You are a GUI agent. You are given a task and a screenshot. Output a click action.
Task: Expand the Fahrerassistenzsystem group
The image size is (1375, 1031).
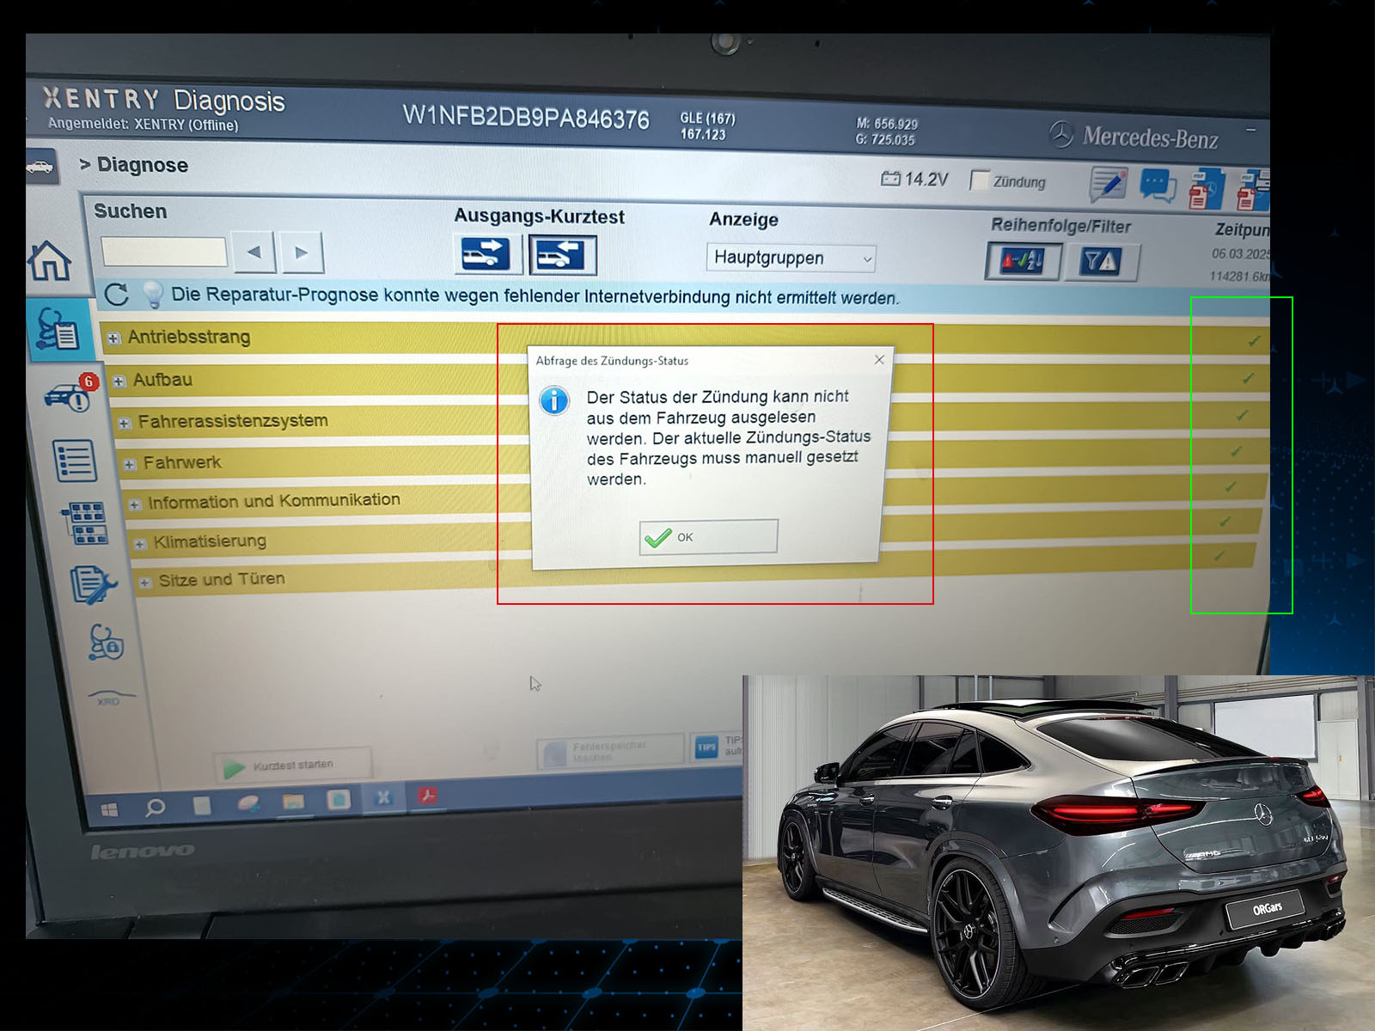point(125,423)
